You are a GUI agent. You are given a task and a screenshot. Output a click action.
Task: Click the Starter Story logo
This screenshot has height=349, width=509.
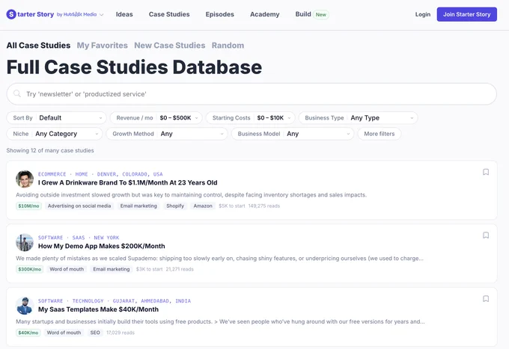[30, 14]
